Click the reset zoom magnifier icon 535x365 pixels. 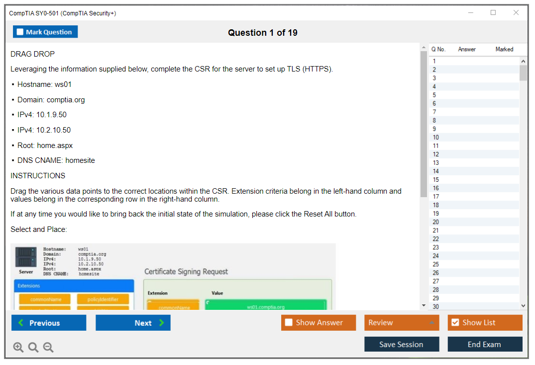(x=33, y=348)
